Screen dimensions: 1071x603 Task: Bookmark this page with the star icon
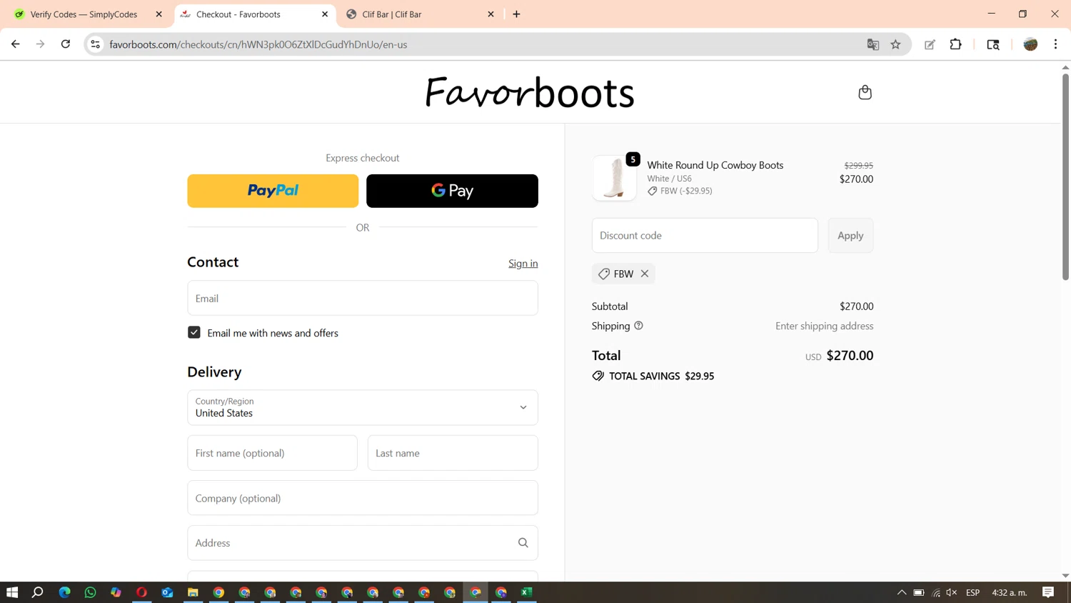tap(895, 44)
